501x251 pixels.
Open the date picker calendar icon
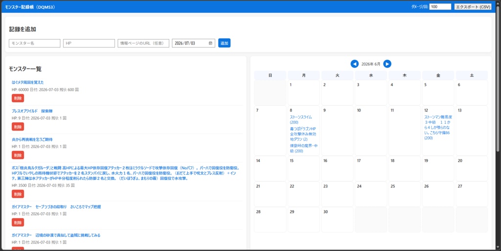coord(210,43)
